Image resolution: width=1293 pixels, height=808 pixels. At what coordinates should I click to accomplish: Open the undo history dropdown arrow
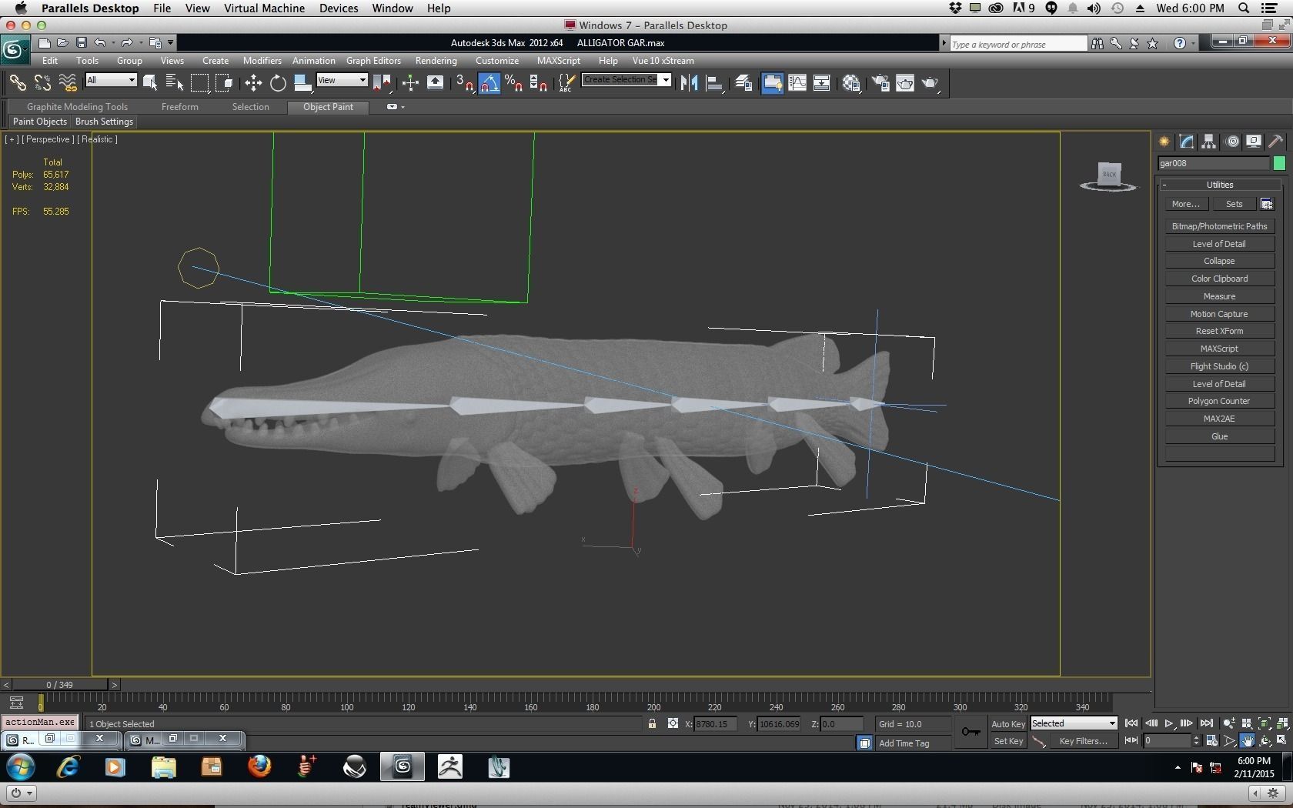pyautogui.click(x=113, y=43)
